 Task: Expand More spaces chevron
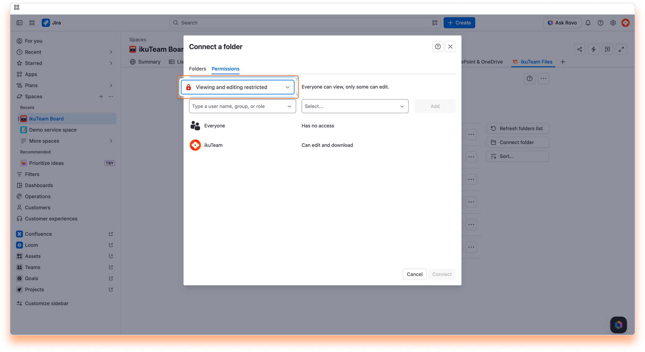point(111,141)
